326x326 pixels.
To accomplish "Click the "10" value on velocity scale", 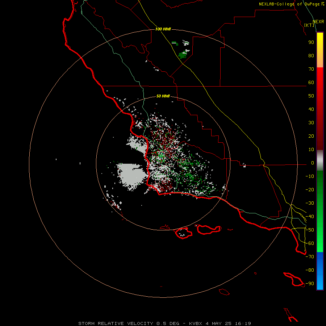I will (x=311, y=150).
